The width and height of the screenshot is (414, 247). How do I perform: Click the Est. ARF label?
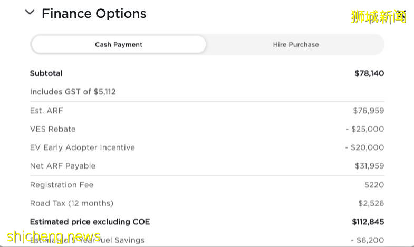click(x=46, y=111)
